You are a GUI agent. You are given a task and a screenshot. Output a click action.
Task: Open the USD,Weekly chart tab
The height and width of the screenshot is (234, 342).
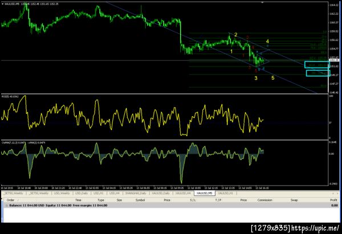[62, 193]
